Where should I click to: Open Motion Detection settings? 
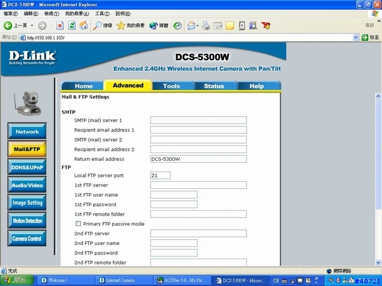tap(27, 221)
